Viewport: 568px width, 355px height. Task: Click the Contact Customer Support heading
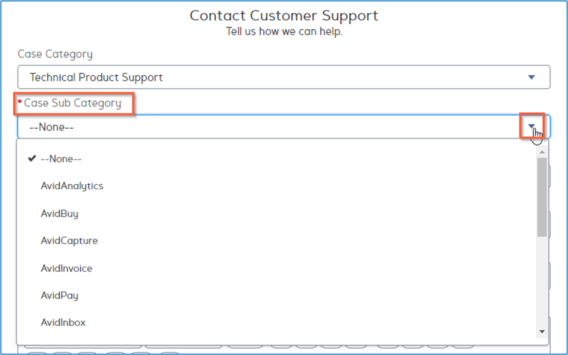click(x=284, y=15)
